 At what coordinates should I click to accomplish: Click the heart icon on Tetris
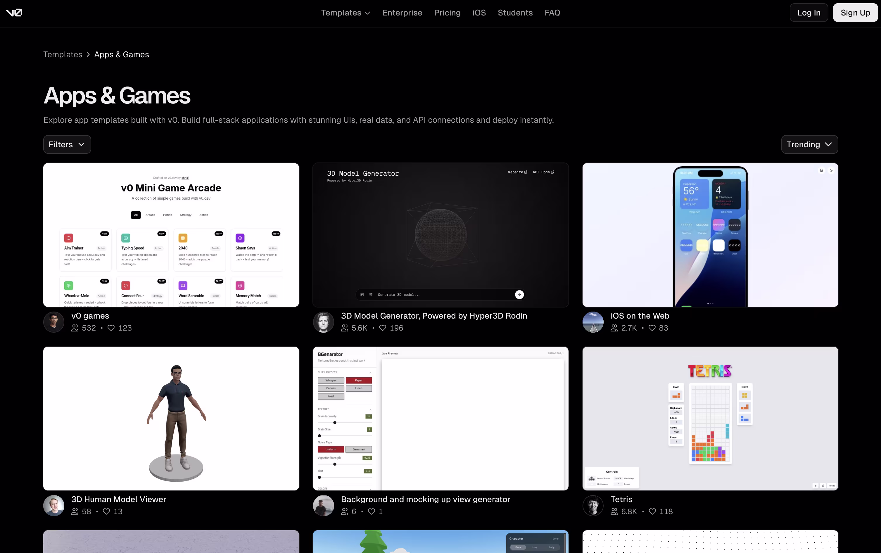coord(652,512)
